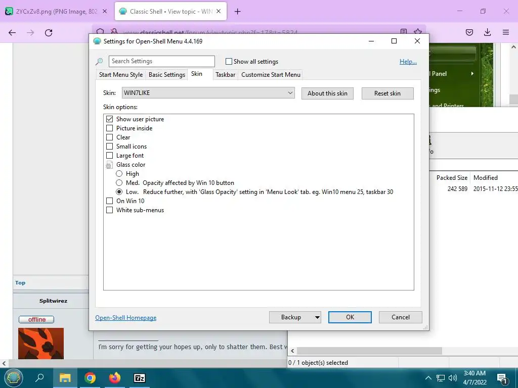518x388 pixels.
Task: Click the Reset skin button
Action: pyautogui.click(x=387, y=93)
